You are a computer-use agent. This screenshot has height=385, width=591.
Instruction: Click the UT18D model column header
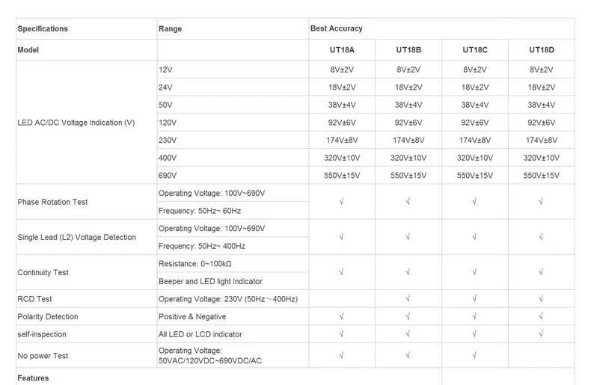click(542, 50)
